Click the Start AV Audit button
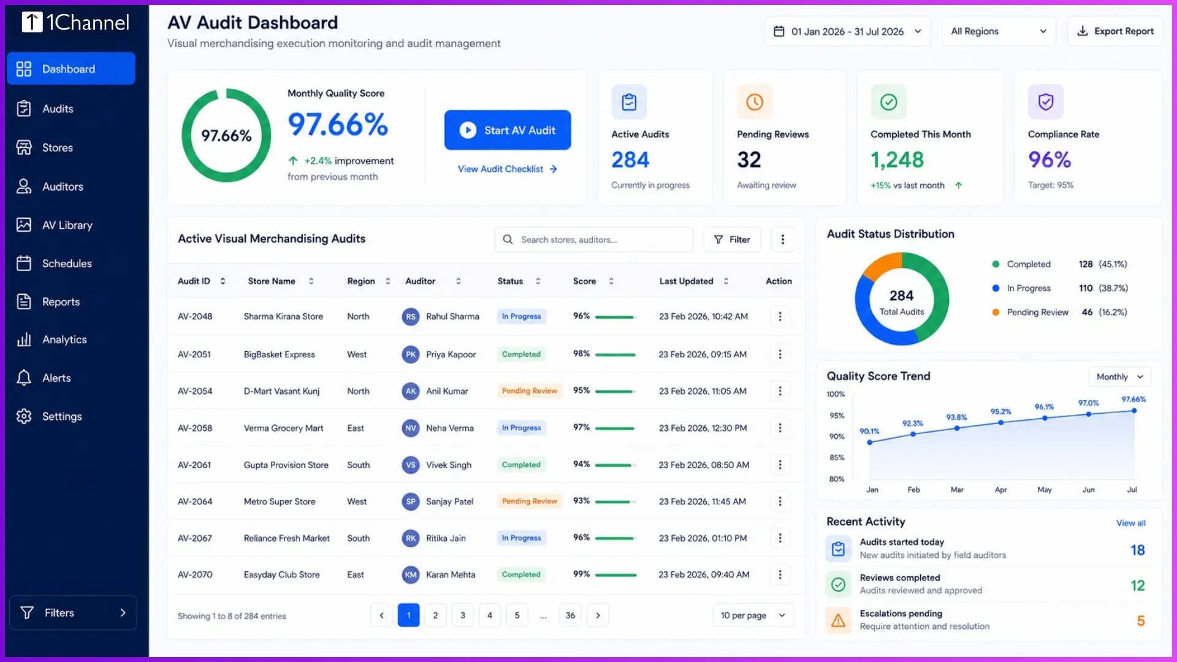The image size is (1177, 662). tap(508, 130)
